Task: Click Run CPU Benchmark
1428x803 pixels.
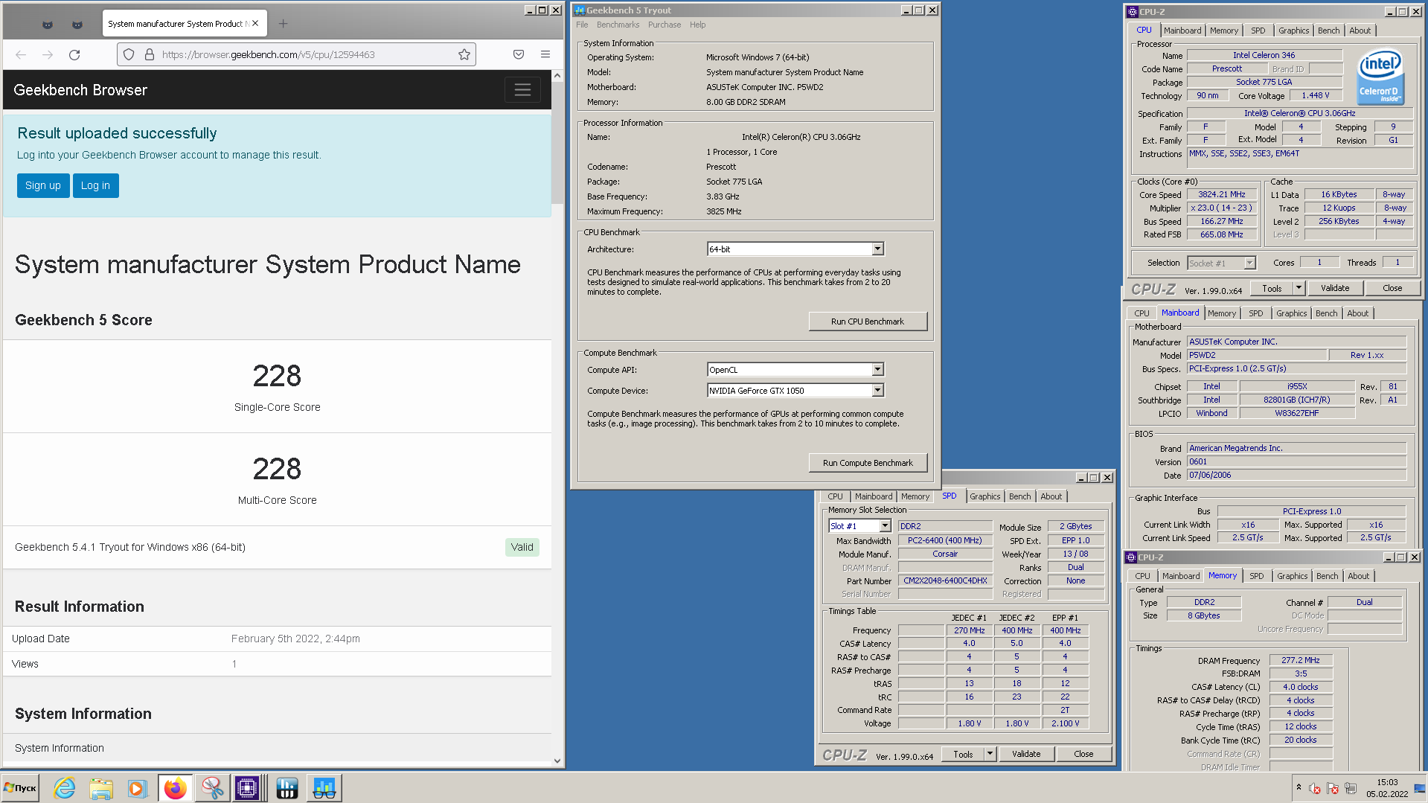Action: (x=868, y=321)
